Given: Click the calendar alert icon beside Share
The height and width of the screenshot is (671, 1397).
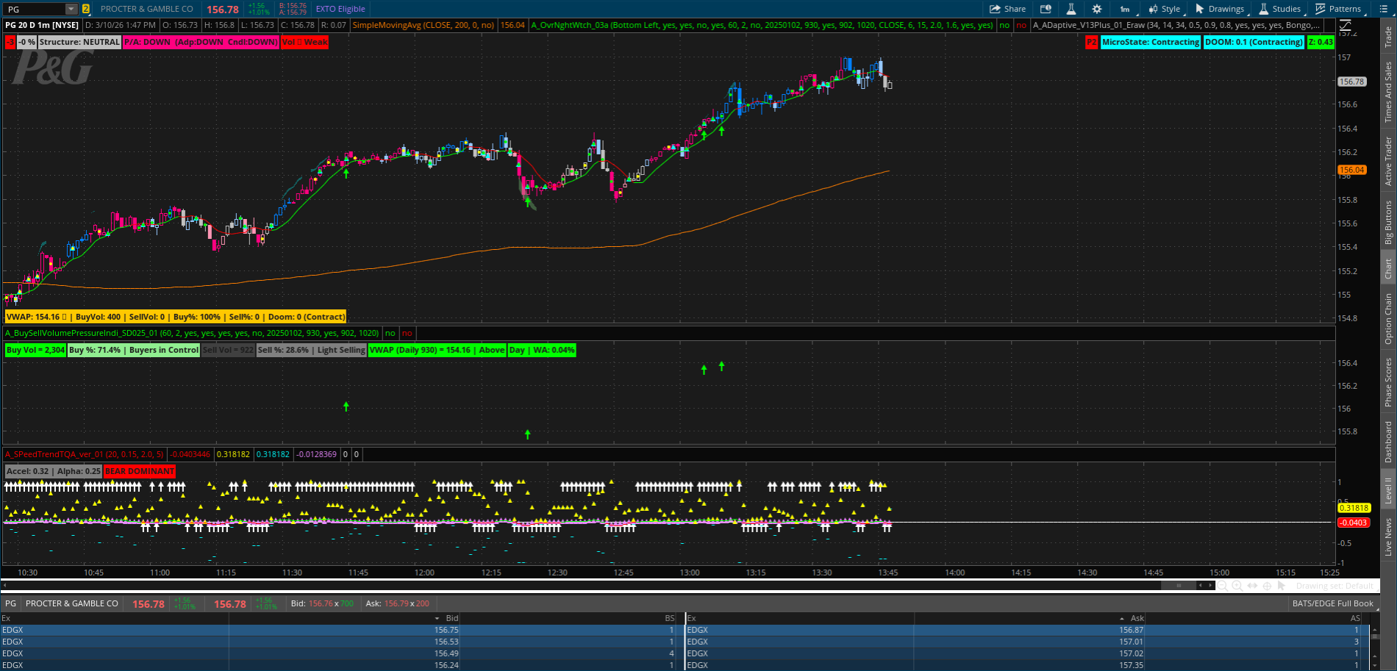Looking at the screenshot, I should pos(1046,9).
